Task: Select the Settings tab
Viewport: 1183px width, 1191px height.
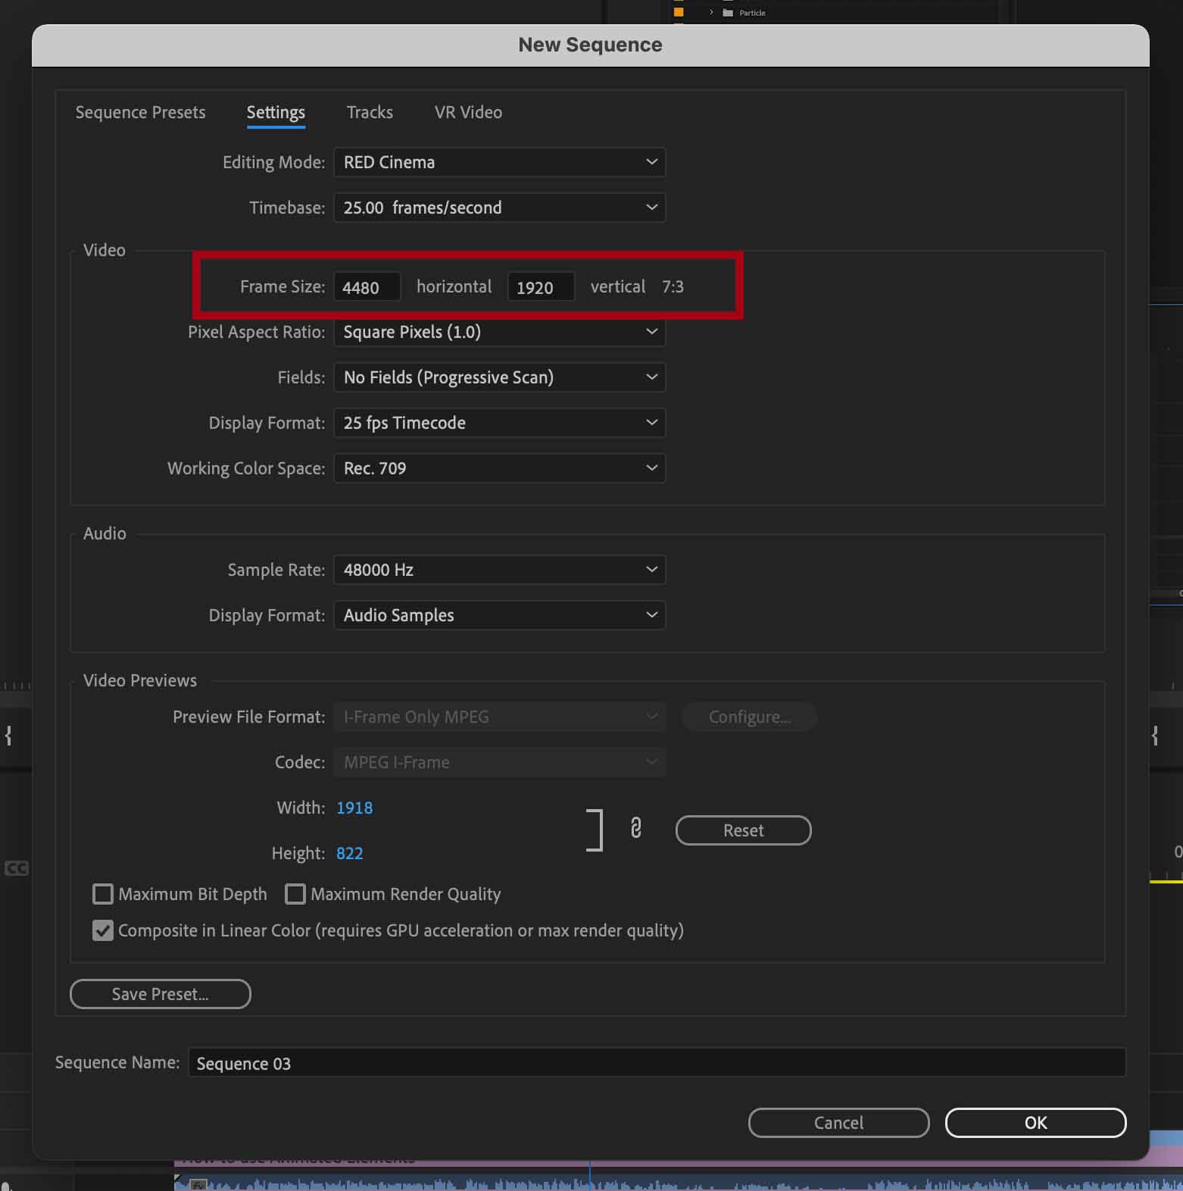Action: [x=276, y=112]
